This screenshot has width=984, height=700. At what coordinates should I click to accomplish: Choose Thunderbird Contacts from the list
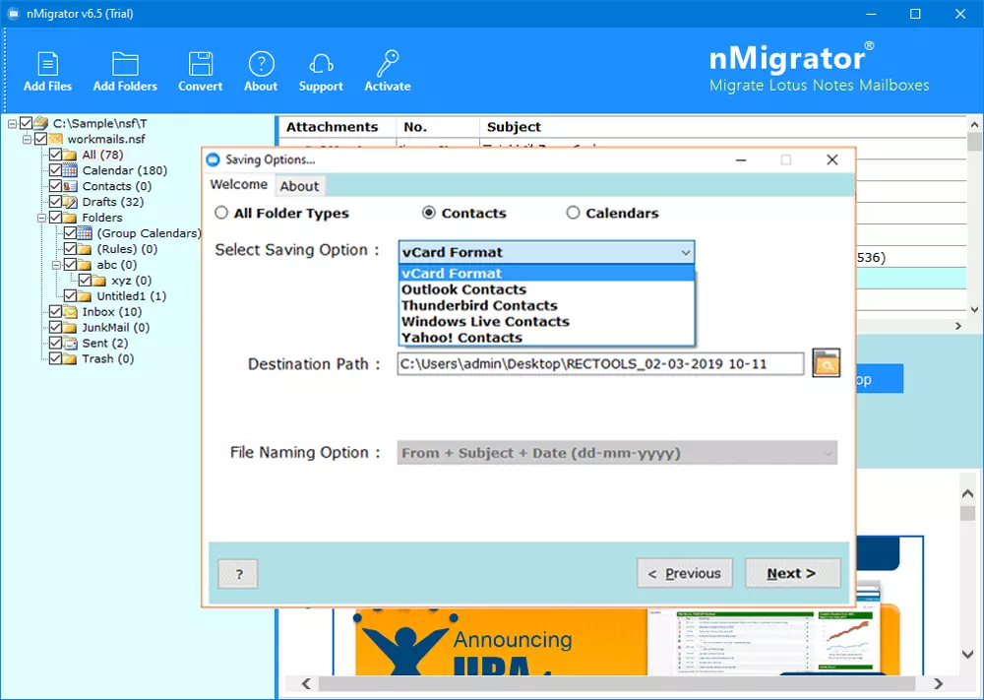pyautogui.click(x=546, y=306)
